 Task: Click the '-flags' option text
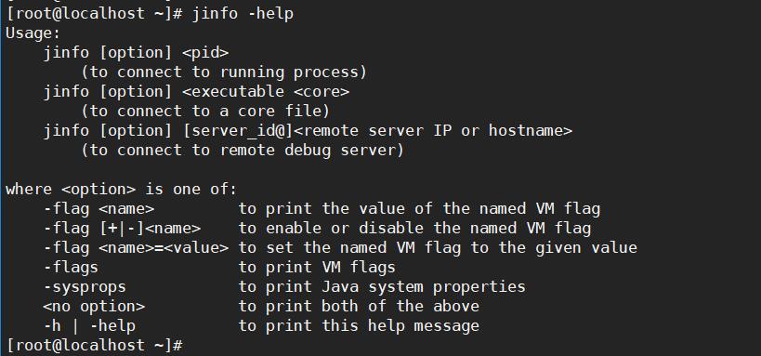[71, 267]
